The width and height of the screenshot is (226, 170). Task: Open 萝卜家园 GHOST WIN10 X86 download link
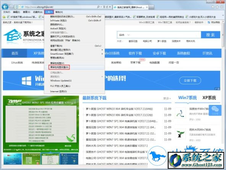pos(119,115)
